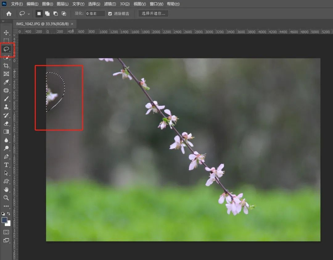Viewport: 333px width, 260px height.
Task: Click the Home icon in options bar
Action: (9, 13)
